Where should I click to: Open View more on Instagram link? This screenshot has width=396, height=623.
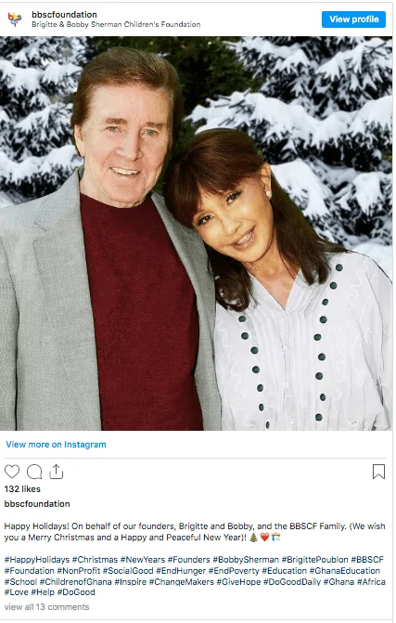pos(56,445)
